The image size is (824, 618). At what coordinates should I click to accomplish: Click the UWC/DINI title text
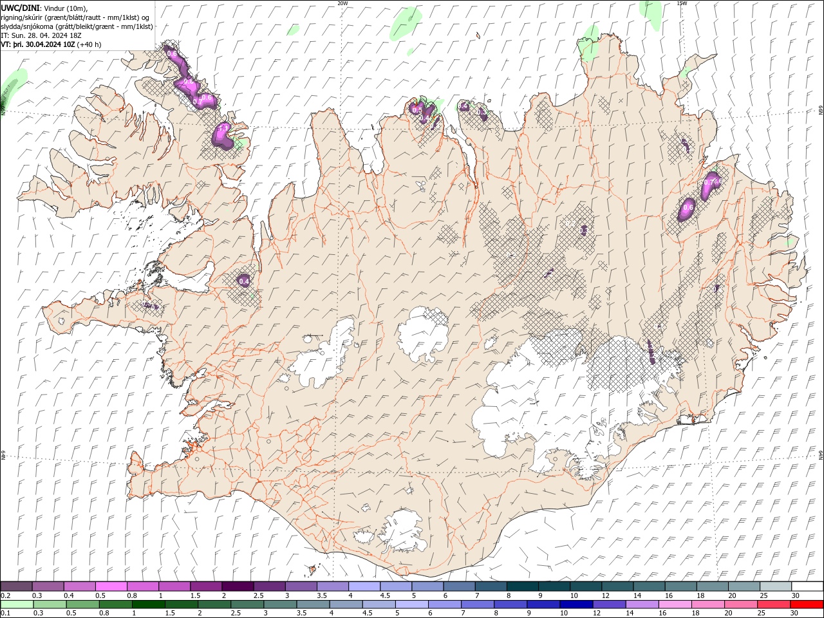pos(21,8)
